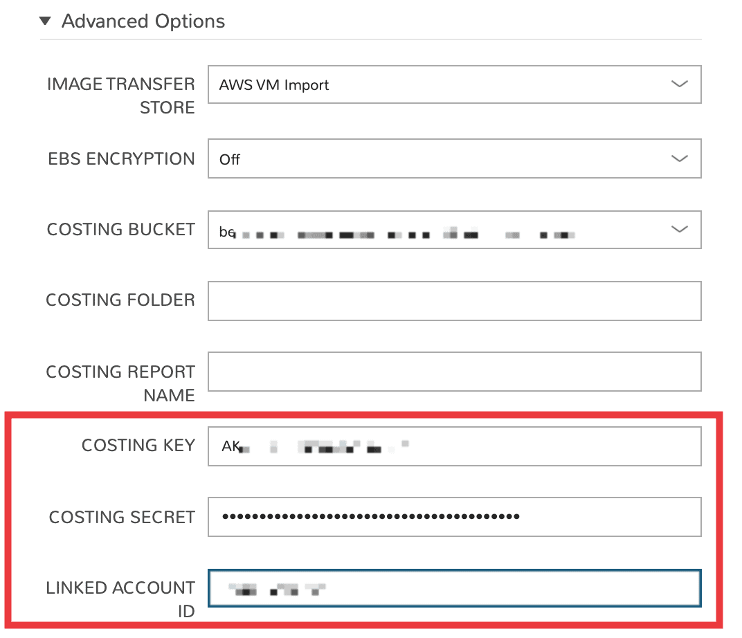
Task: Click the COSTING FOLDER label
Action: click(x=120, y=300)
